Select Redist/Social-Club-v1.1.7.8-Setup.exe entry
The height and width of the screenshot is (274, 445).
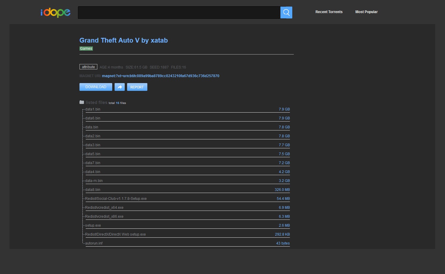116,199
